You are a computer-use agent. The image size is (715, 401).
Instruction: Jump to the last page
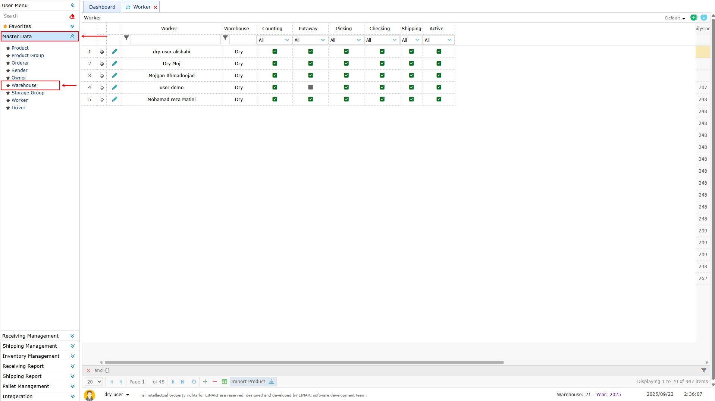tap(183, 382)
